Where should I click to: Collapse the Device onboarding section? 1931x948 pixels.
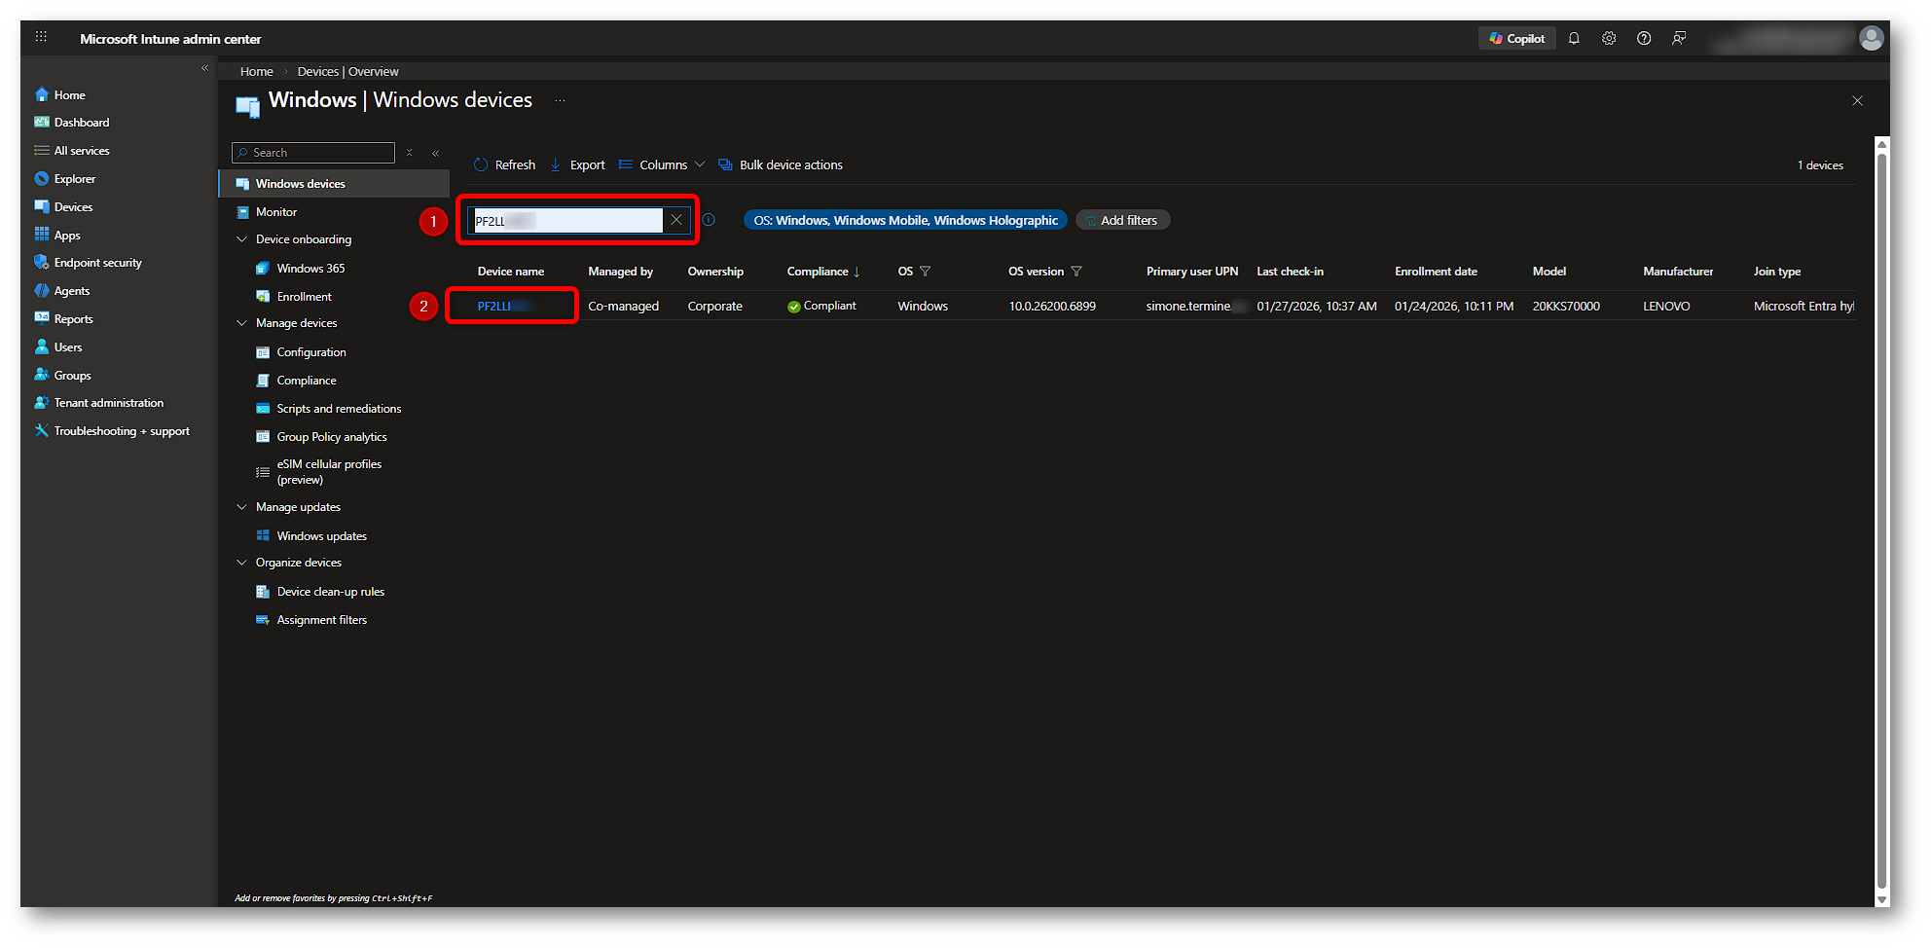point(242,239)
